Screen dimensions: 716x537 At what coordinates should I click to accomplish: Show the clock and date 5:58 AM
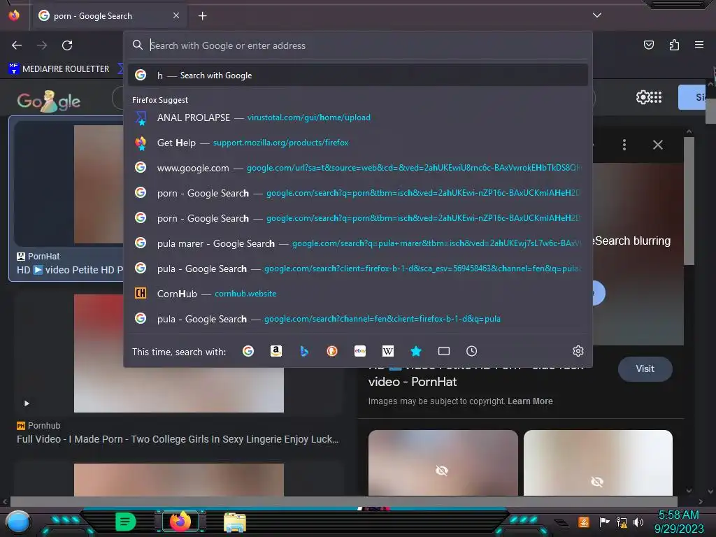click(x=678, y=522)
